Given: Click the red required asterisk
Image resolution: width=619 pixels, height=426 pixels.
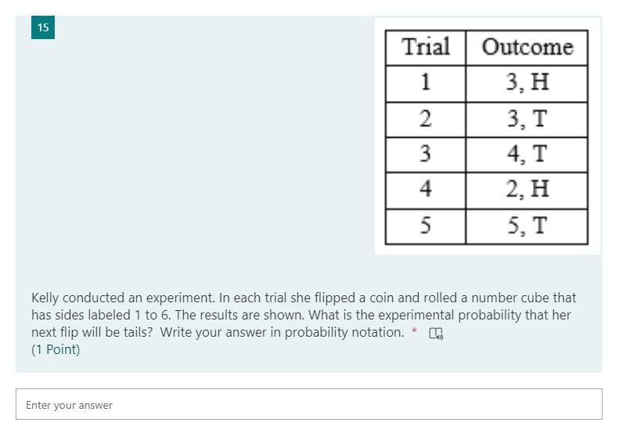Looking at the screenshot, I should pos(414,332).
